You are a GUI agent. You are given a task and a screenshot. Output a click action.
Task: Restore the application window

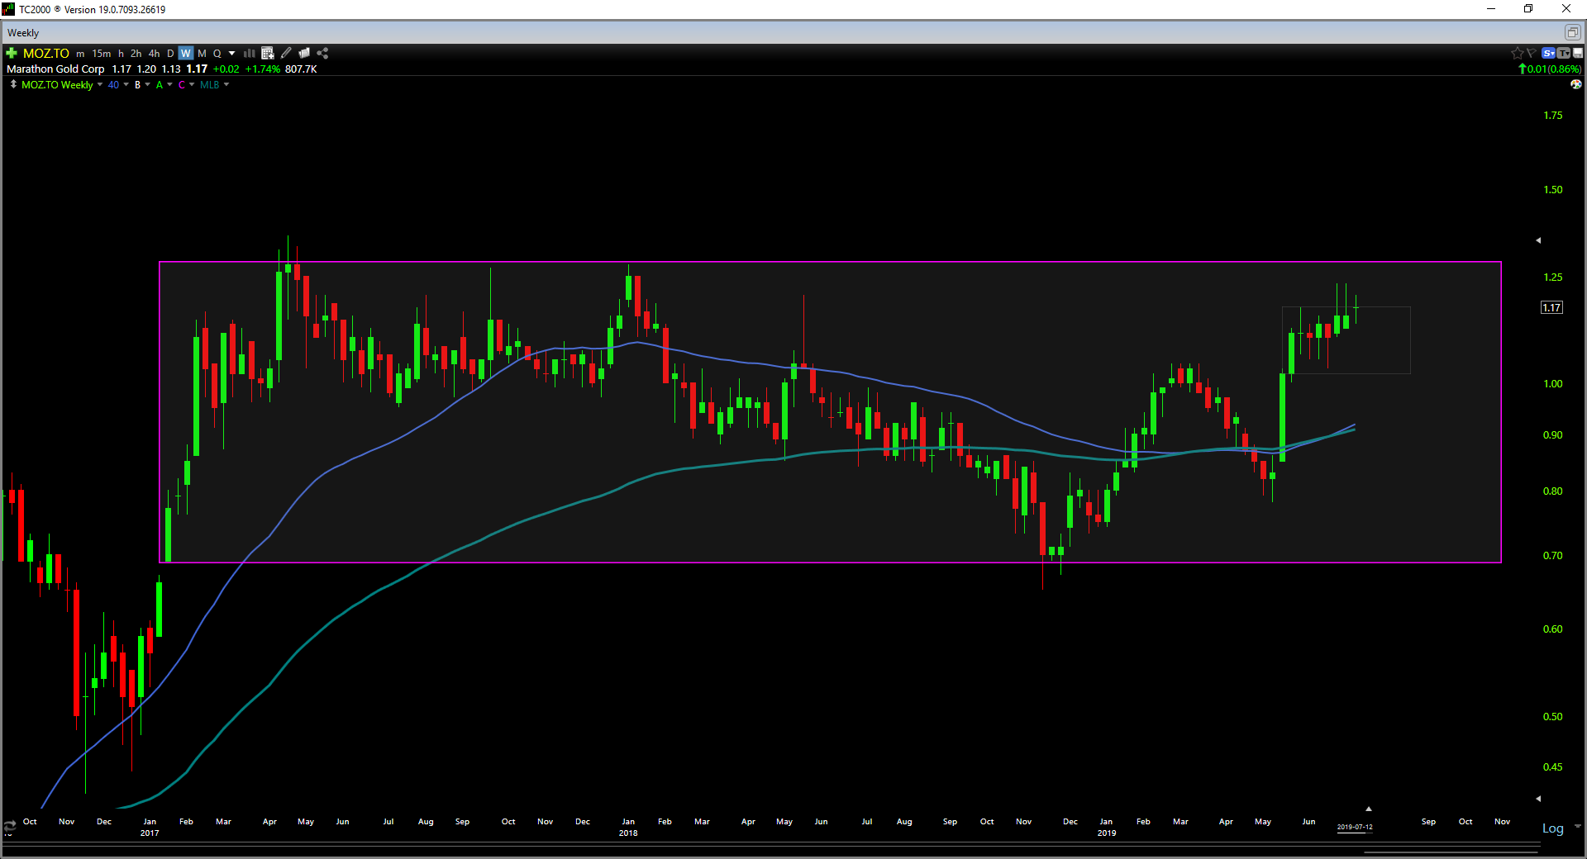[x=1528, y=9]
